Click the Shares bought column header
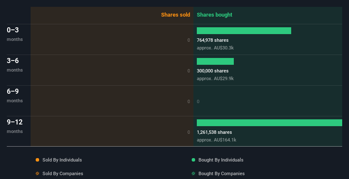The width and height of the screenshot is (349, 179). 214,15
